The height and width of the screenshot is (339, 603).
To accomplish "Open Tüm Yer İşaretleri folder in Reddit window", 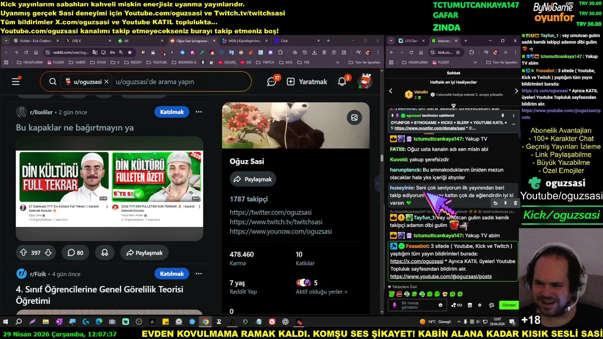I will (x=364, y=62).
